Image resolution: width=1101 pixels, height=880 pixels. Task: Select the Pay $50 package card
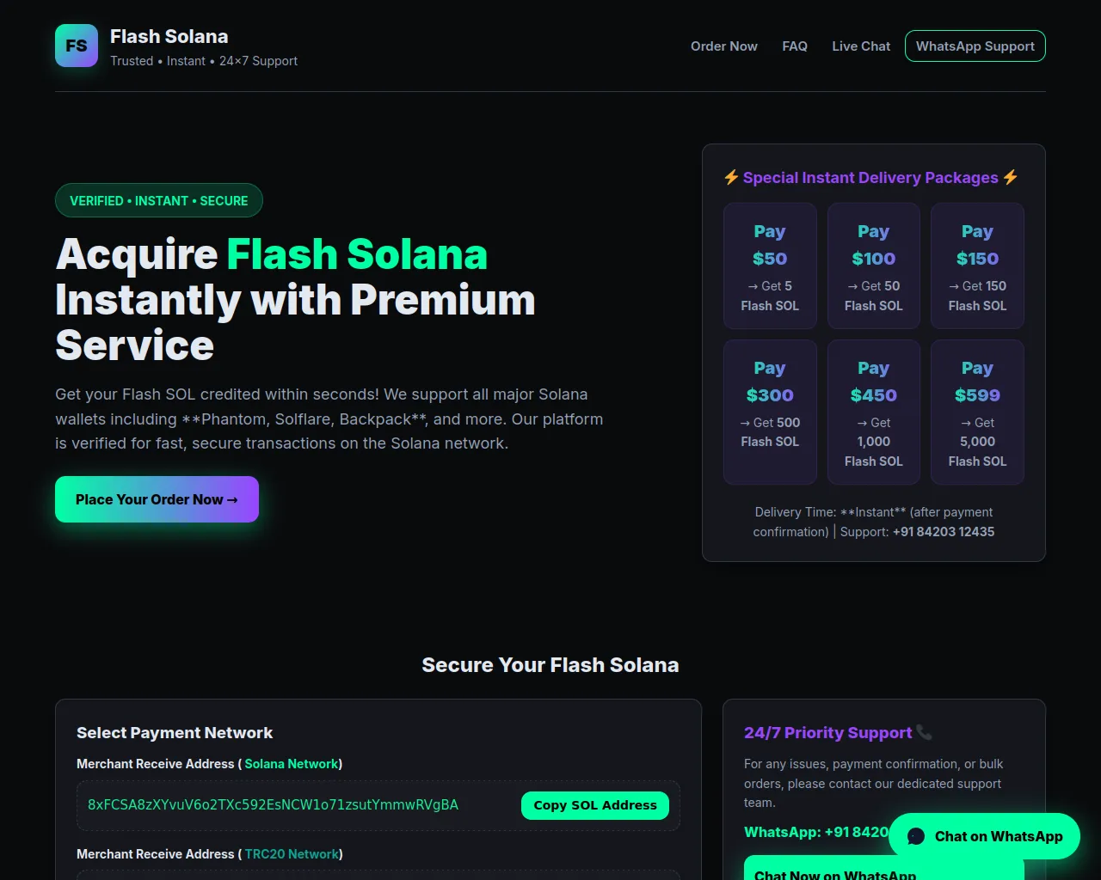(x=770, y=266)
